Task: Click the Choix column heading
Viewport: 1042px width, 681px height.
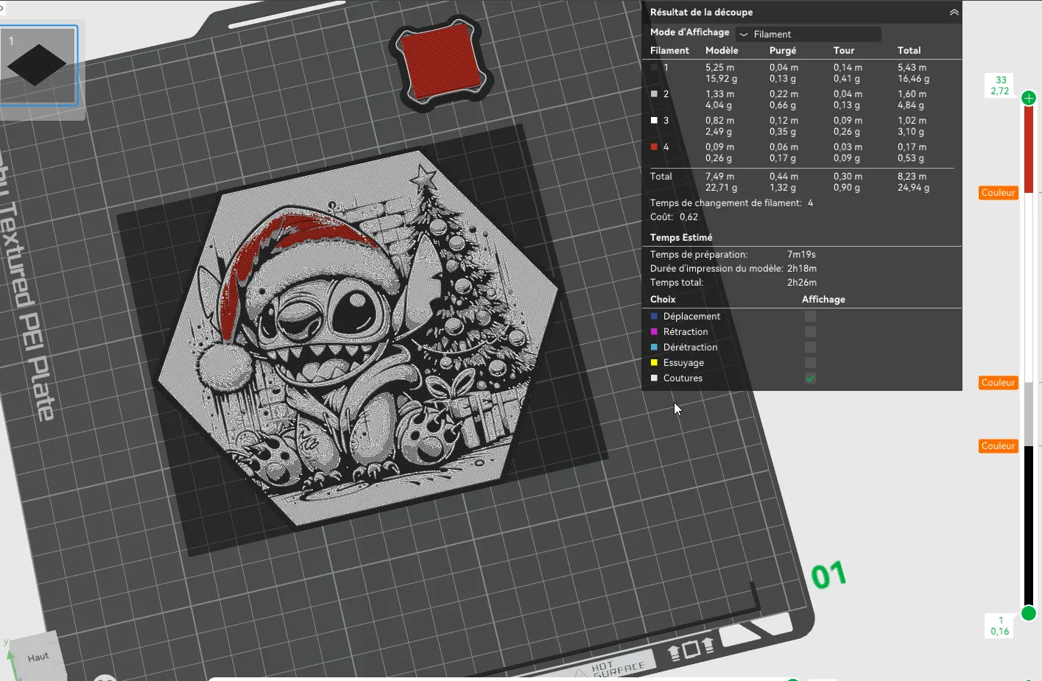Action: click(x=663, y=300)
